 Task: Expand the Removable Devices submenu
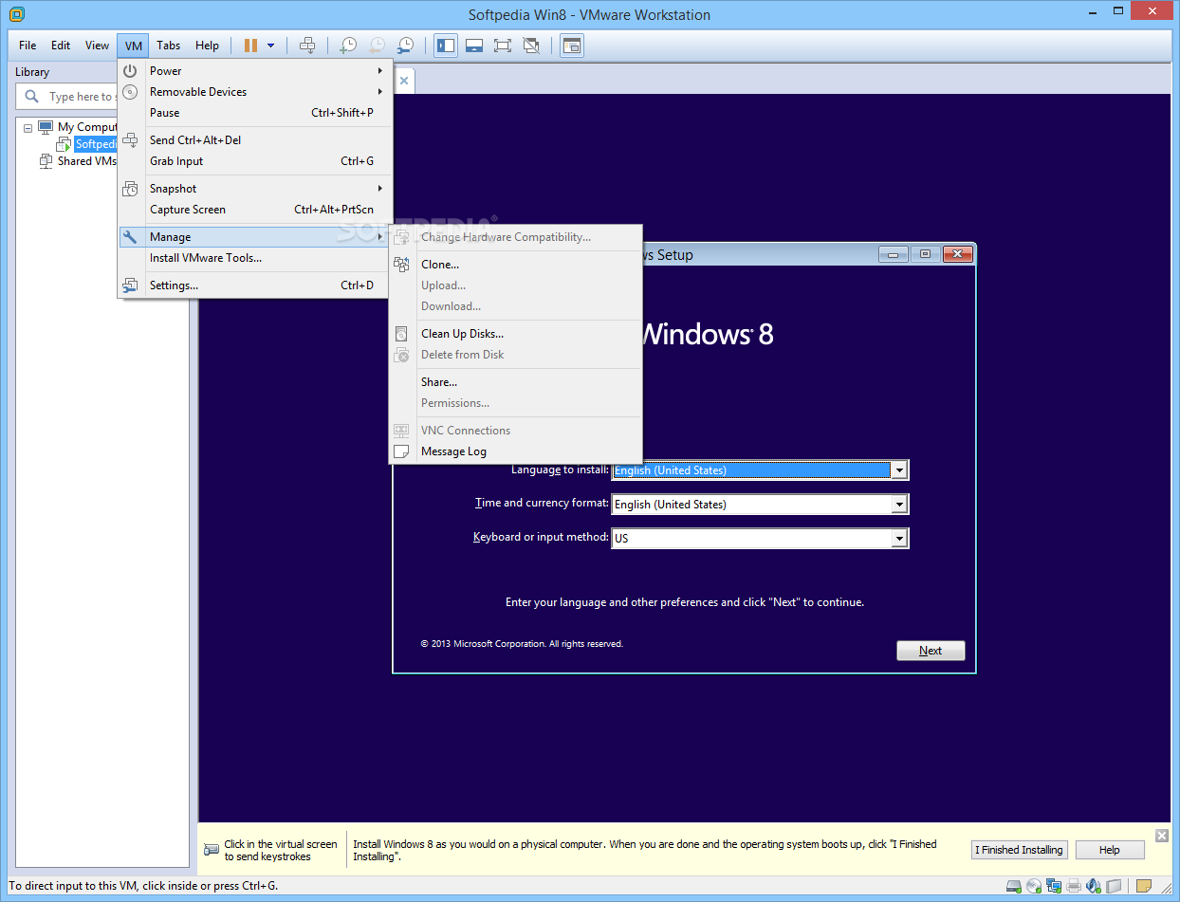coord(253,92)
